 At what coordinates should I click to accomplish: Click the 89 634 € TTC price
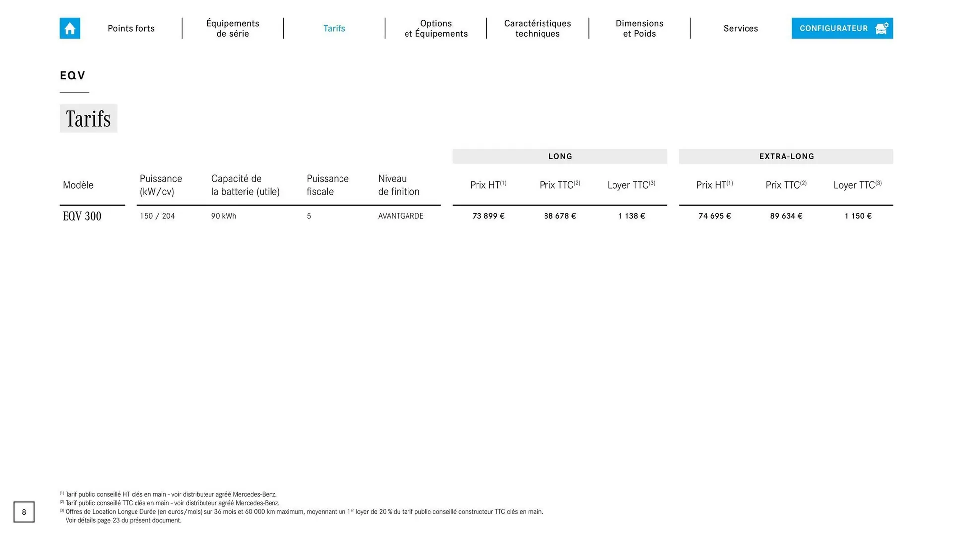point(786,216)
